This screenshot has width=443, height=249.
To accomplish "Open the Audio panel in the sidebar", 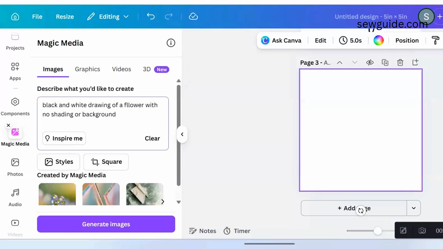I will click(15, 197).
